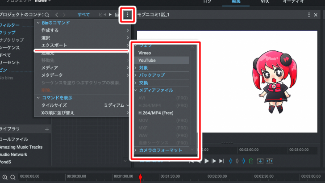This screenshot has height=183, width=325.
Task: Click the timeline ruler at 00:00:30.00
Action: tap(76, 176)
